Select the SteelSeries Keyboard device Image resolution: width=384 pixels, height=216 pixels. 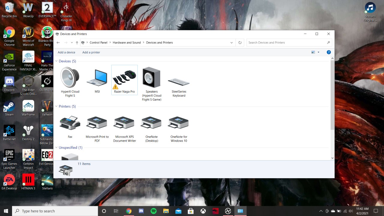179,81
